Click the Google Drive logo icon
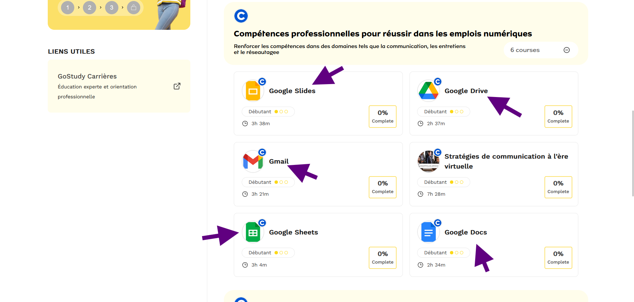The width and height of the screenshot is (634, 302). pos(428,90)
